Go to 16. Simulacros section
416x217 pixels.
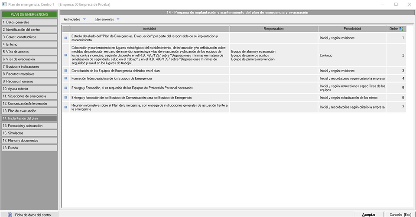(x=29, y=133)
